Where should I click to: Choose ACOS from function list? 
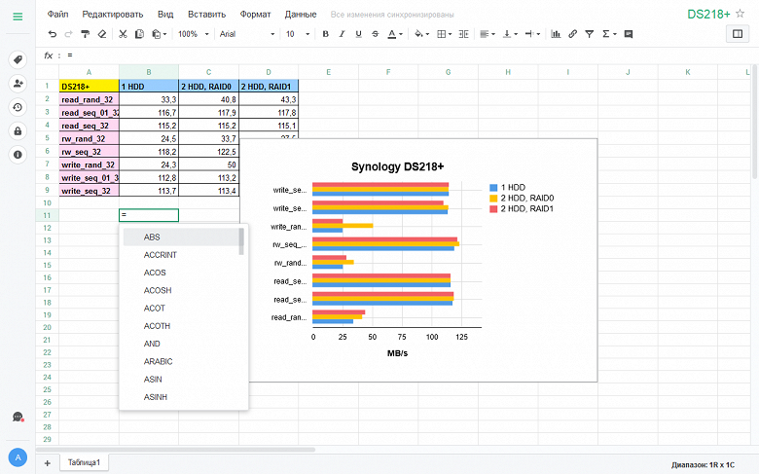pos(154,273)
